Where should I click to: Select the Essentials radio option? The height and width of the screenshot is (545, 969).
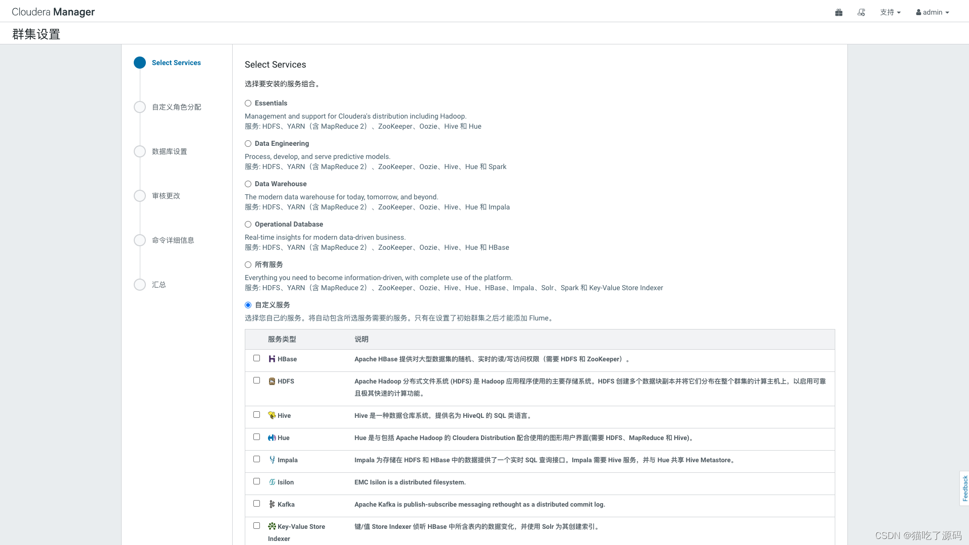[x=248, y=103]
